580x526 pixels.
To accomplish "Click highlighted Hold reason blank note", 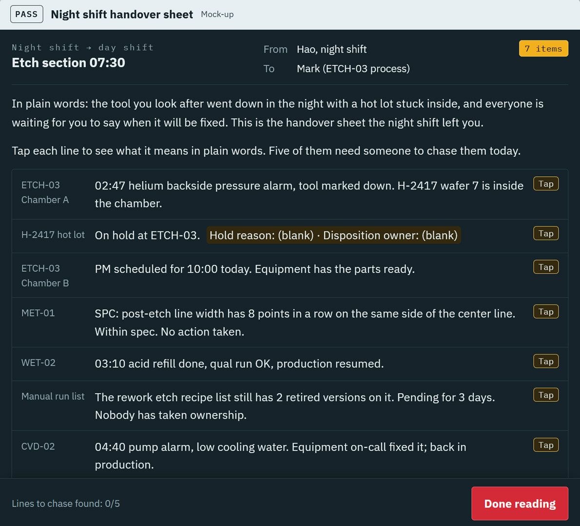I will pyautogui.click(x=333, y=235).
